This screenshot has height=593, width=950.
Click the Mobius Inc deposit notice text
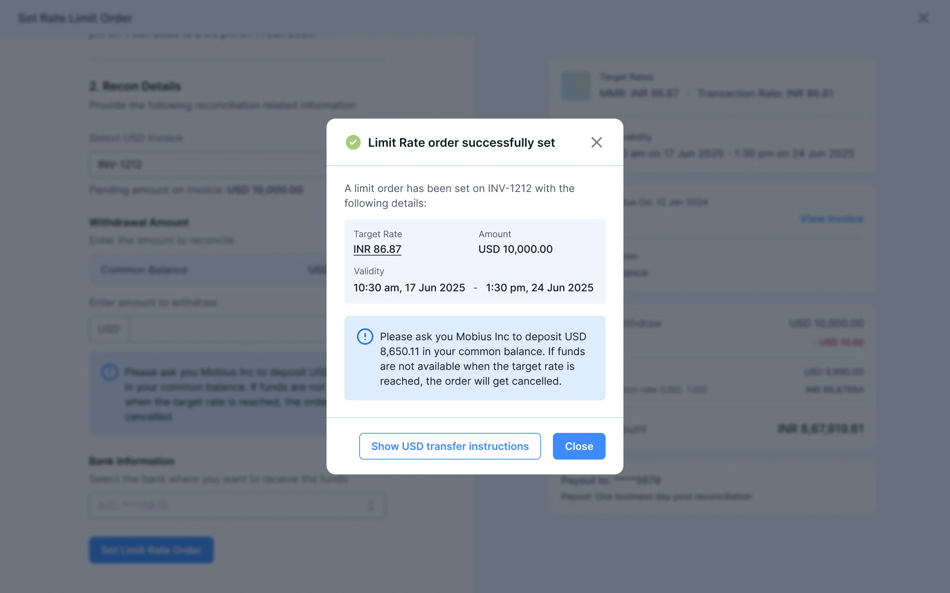(x=482, y=358)
